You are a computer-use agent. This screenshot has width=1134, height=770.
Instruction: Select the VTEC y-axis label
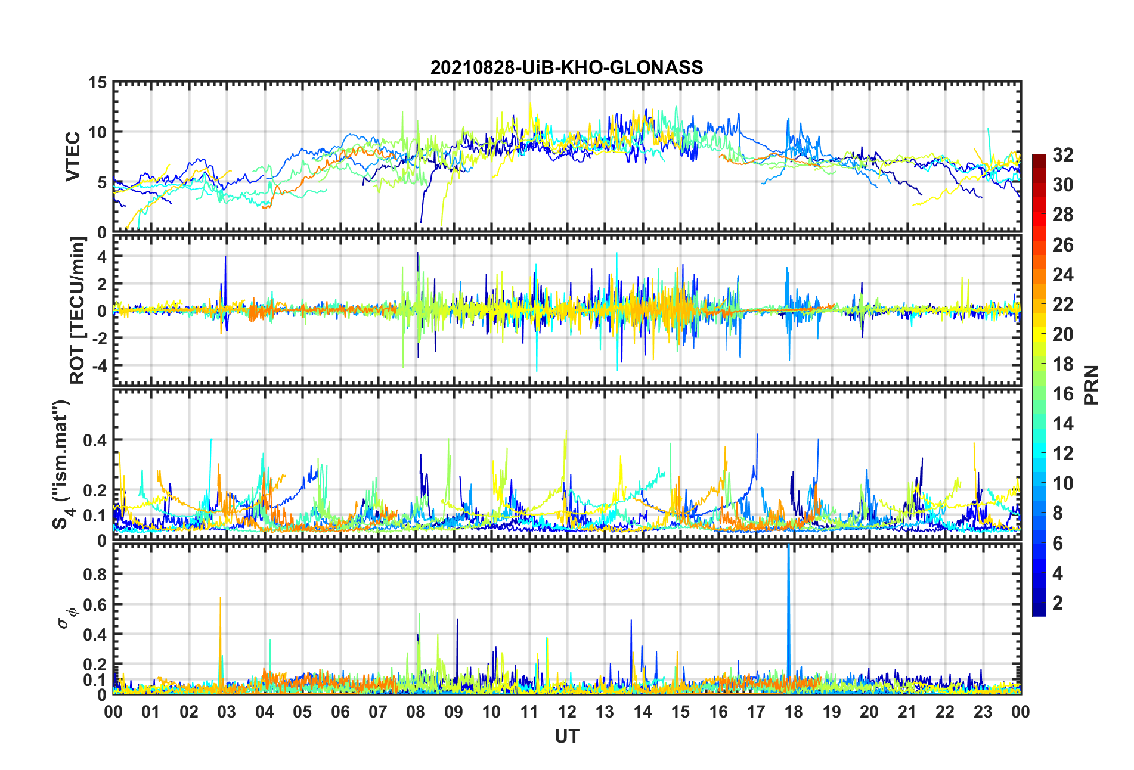pos(73,157)
